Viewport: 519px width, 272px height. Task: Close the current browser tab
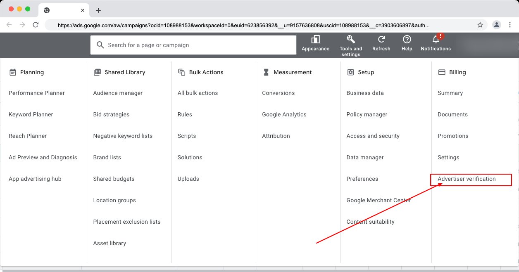tap(83, 10)
